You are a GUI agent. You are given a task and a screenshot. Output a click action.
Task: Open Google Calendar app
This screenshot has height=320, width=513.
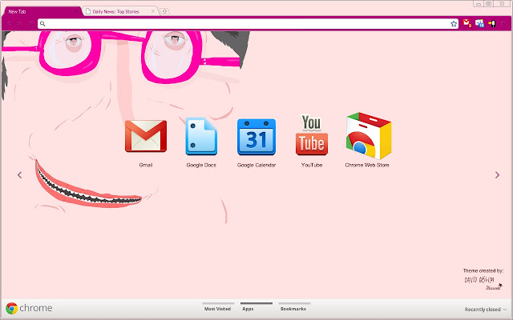(256, 137)
